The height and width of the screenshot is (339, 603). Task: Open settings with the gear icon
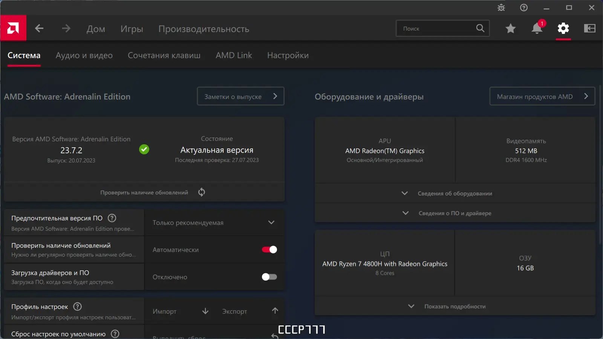(x=563, y=28)
